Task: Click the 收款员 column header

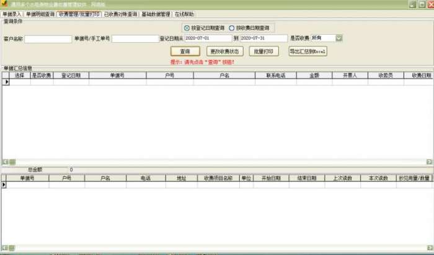Action: [386, 75]
